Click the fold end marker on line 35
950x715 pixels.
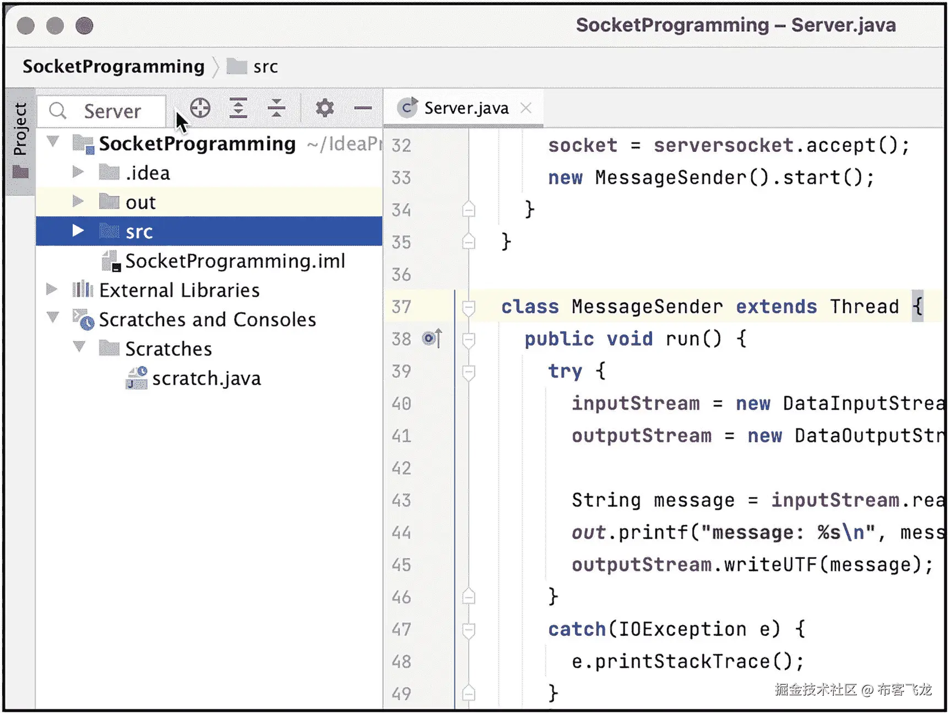coord(469,241)
